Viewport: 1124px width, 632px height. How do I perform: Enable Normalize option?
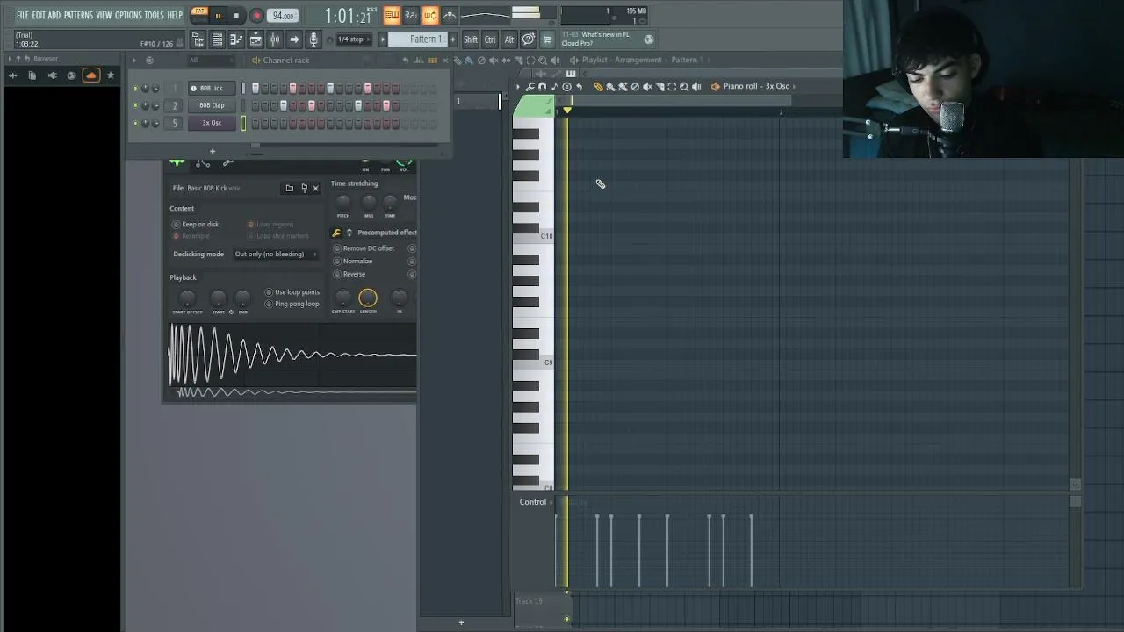point(353,261)
